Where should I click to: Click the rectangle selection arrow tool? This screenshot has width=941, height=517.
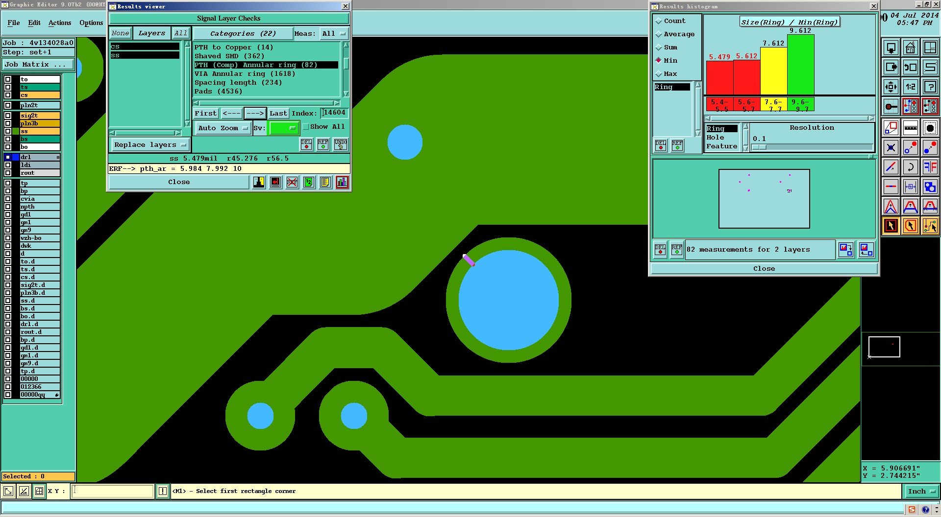coord(891,226)
